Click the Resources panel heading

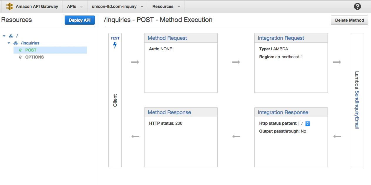click(16, 20)
